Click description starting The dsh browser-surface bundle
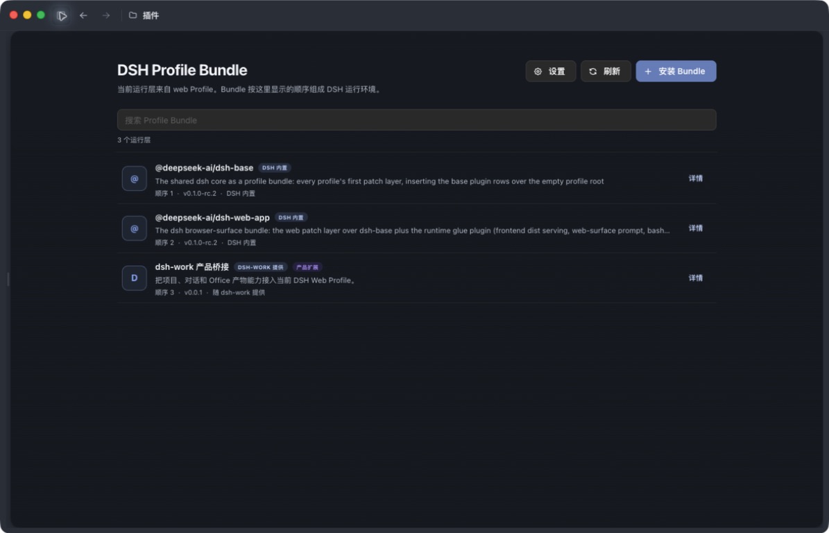Image resolution: width=829 pixels, height=533 pixels. (x=412, y=230)
